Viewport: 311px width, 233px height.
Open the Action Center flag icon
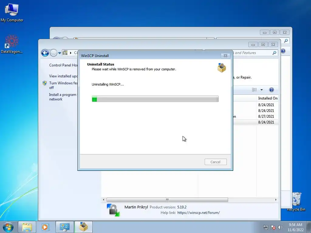pyautogui.click(x=273, y=227)
